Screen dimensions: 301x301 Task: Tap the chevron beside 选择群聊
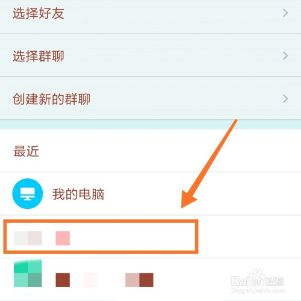pos(285,56)
